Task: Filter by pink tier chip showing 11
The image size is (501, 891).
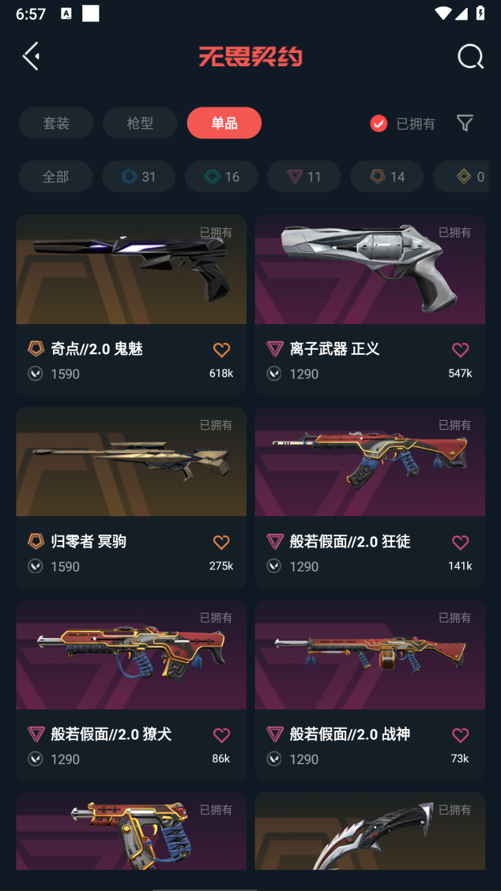Action: (x=304, y=177)
